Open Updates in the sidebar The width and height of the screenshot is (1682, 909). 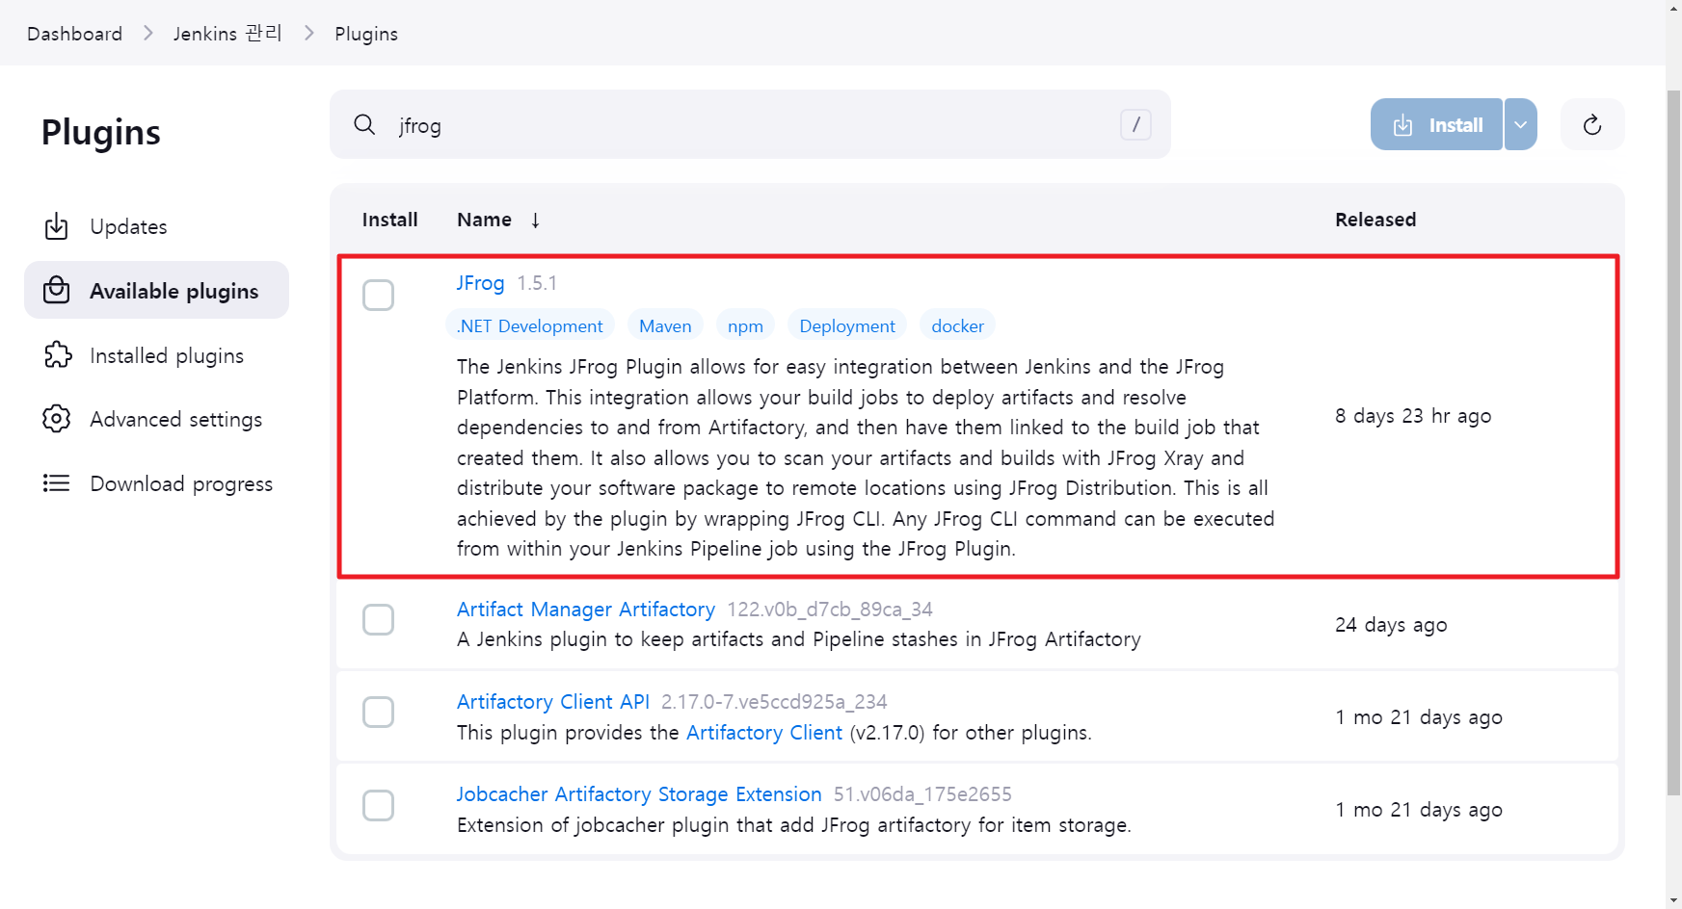click(x=156, y=226)
